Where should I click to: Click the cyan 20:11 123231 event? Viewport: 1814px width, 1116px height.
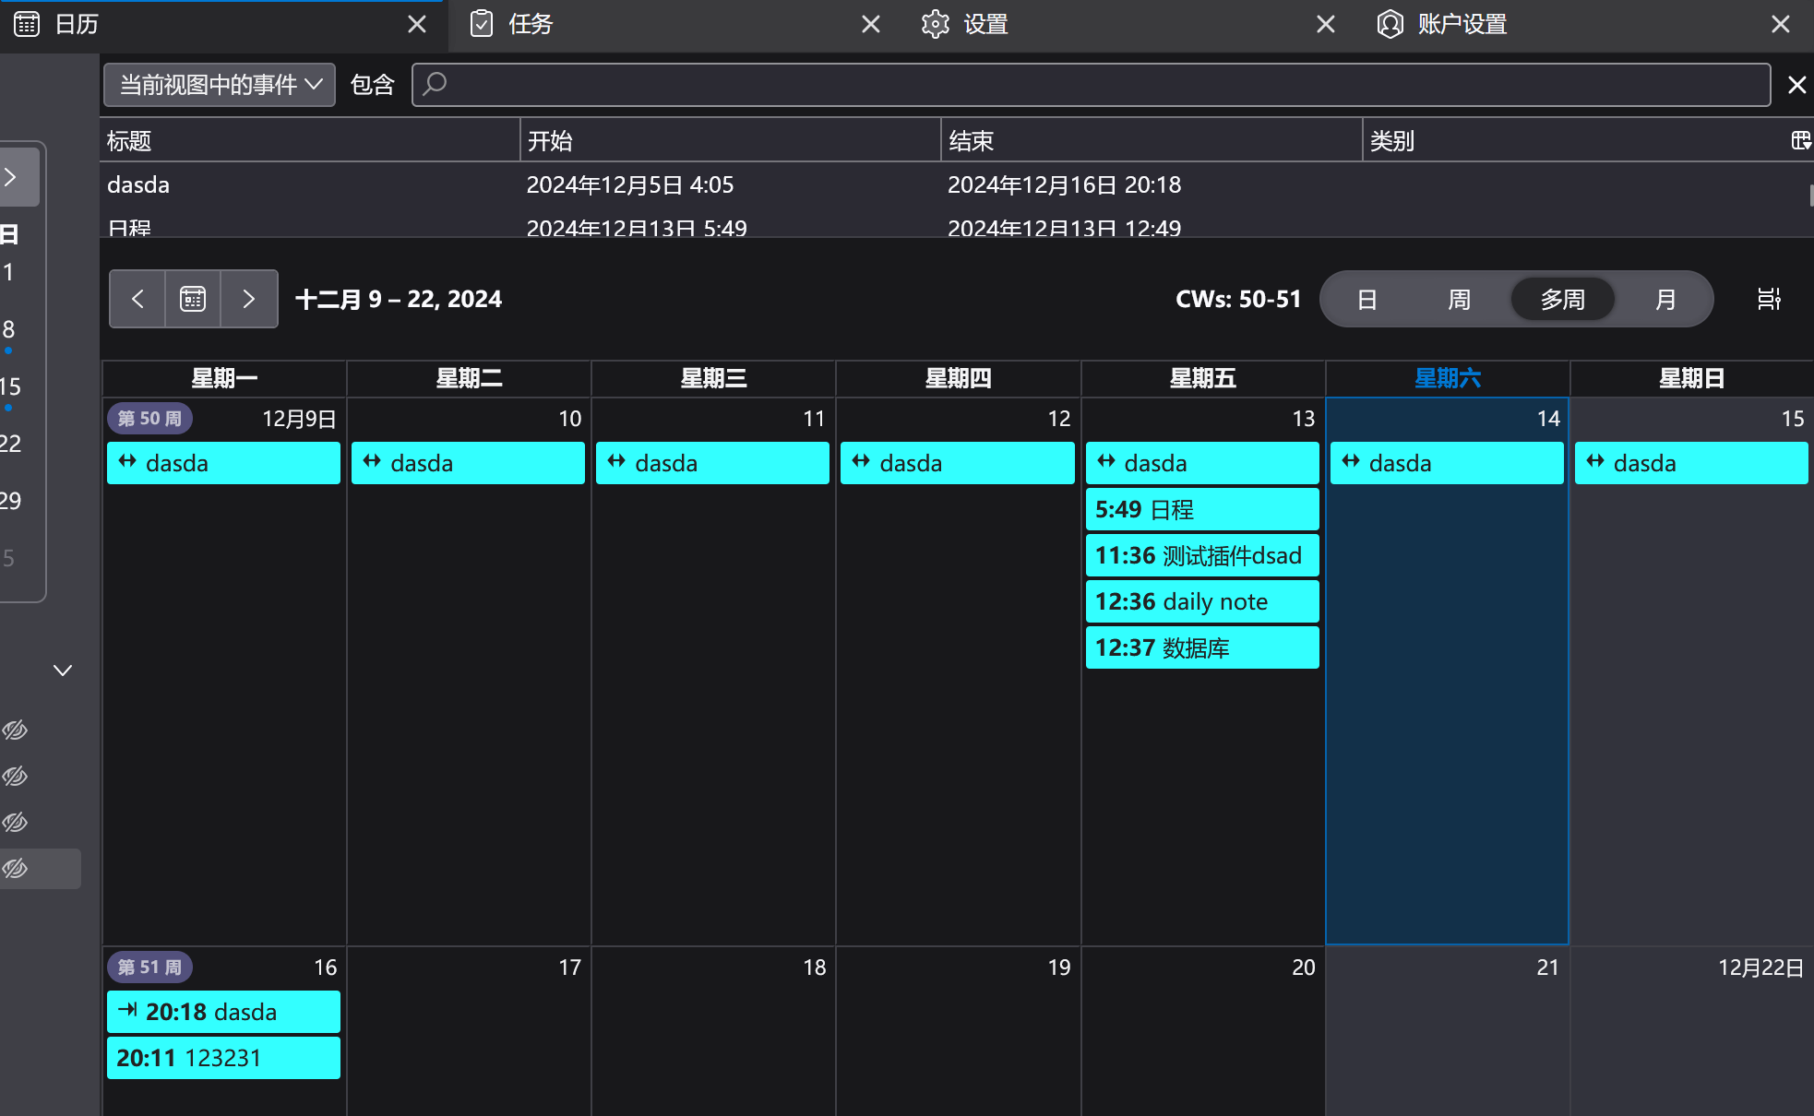click(223, 1058)
